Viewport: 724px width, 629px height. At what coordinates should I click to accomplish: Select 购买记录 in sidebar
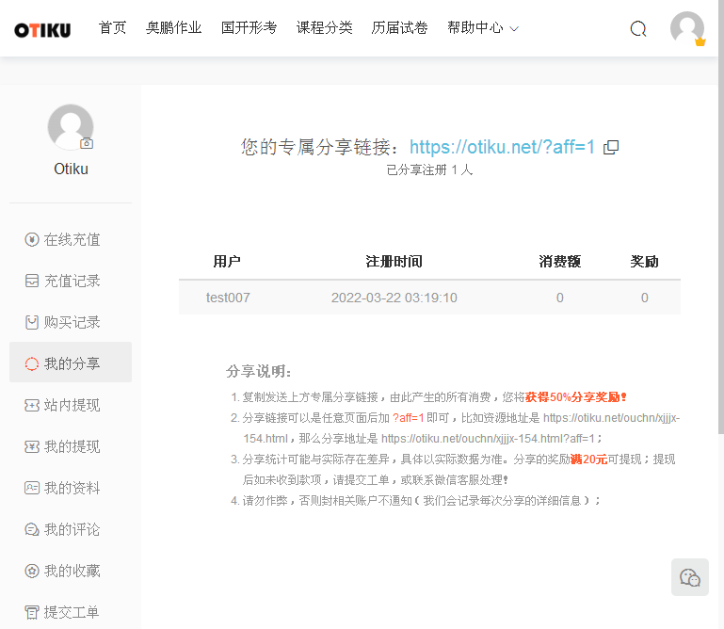click(x=71, y=322)
